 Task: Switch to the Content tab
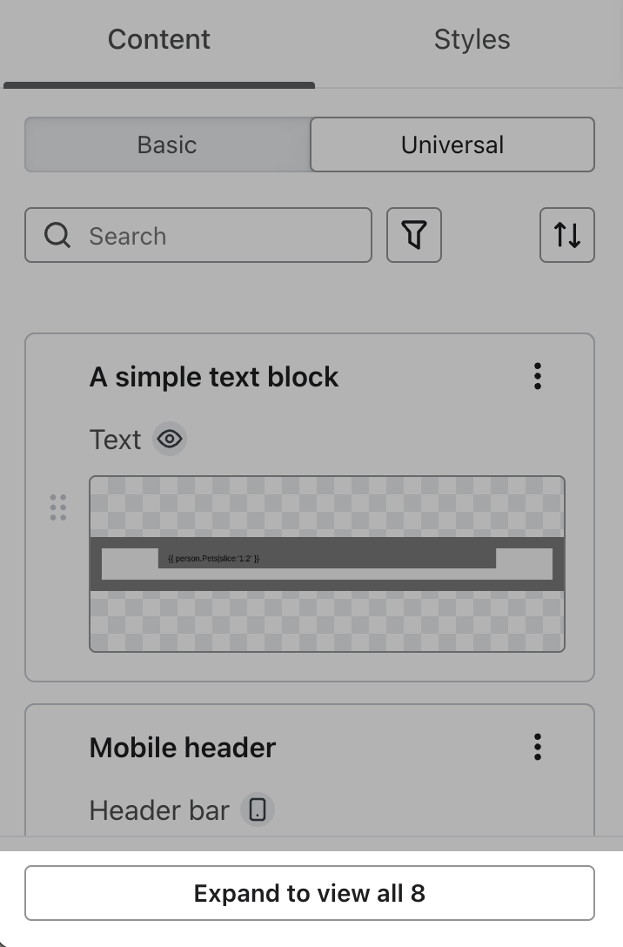pyautogui.click(x=158, y=39)
